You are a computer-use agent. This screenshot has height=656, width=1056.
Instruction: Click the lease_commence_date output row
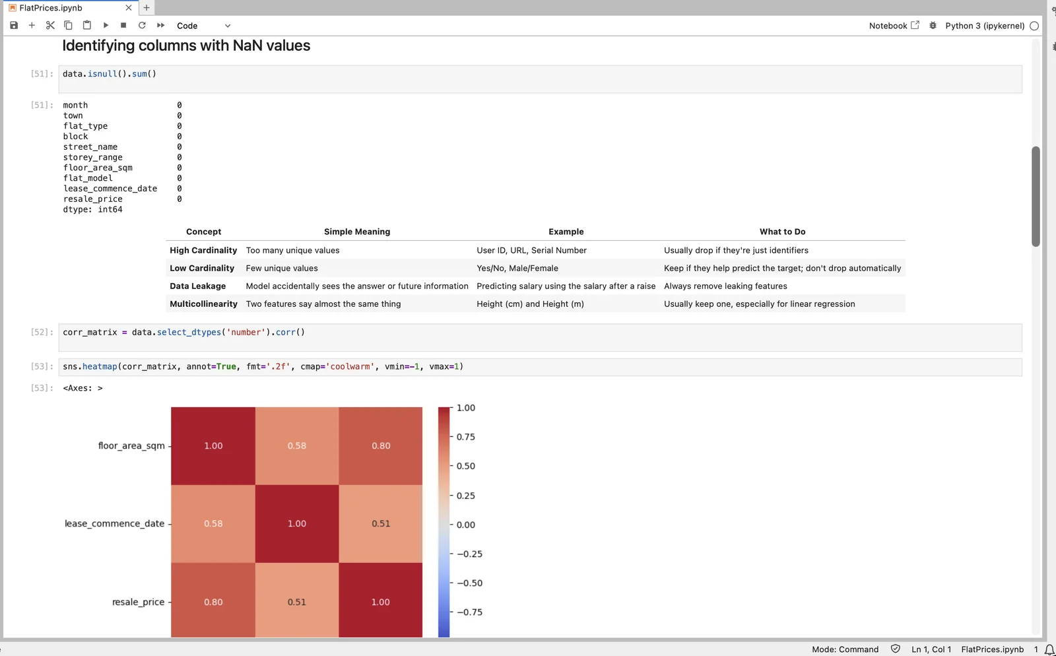(122, 189)
